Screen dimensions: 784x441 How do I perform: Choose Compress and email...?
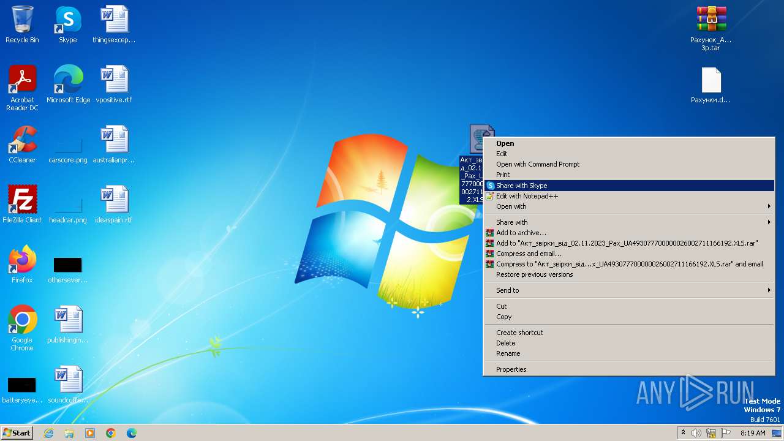pyautogui.click(x=628, y=254)
